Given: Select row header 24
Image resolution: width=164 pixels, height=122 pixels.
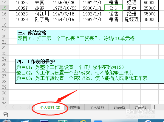Looking at the screenshot, I should 4,59.
